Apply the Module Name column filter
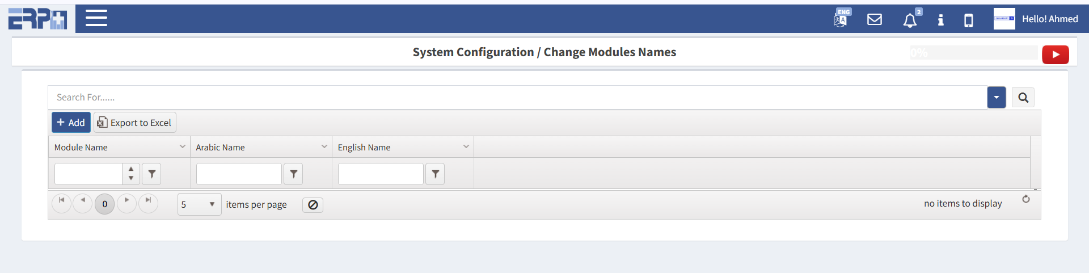This screenshot has height=273, width=1089. [151, 174]
